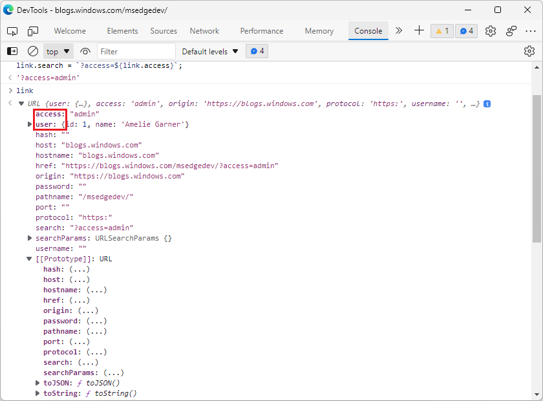This screenshot has height=401, width=543.
Task: Invoke getter for prototype password (...)
Action: coord(96,321)
